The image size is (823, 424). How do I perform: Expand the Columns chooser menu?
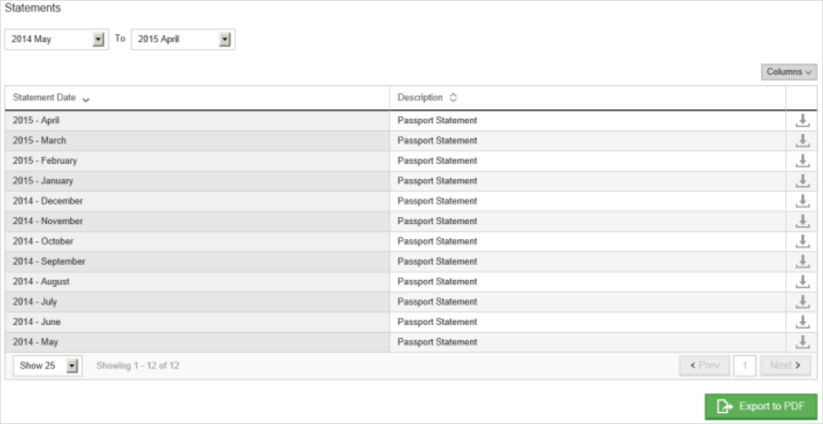click(x=789, y=72)
